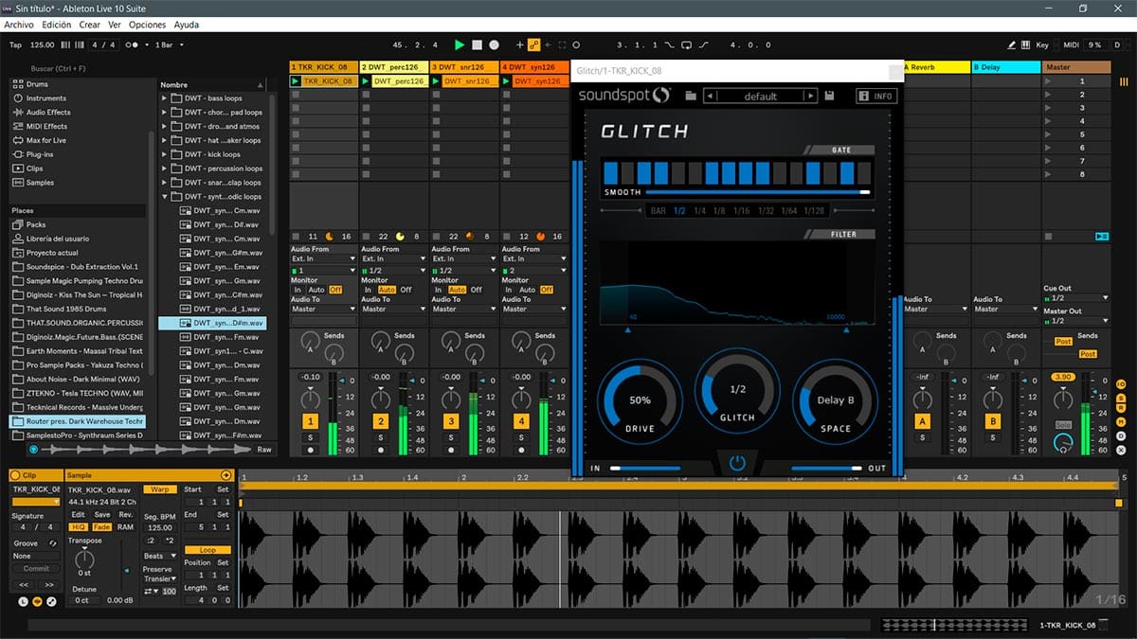Image resolution: width=1137 pixels, height=639 pixels.
Task: Toggle track 2 activator button
Action: point(380,421)
